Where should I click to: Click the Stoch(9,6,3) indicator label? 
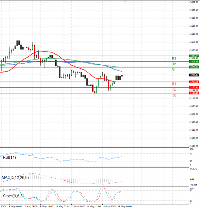(x=13, y=196)
